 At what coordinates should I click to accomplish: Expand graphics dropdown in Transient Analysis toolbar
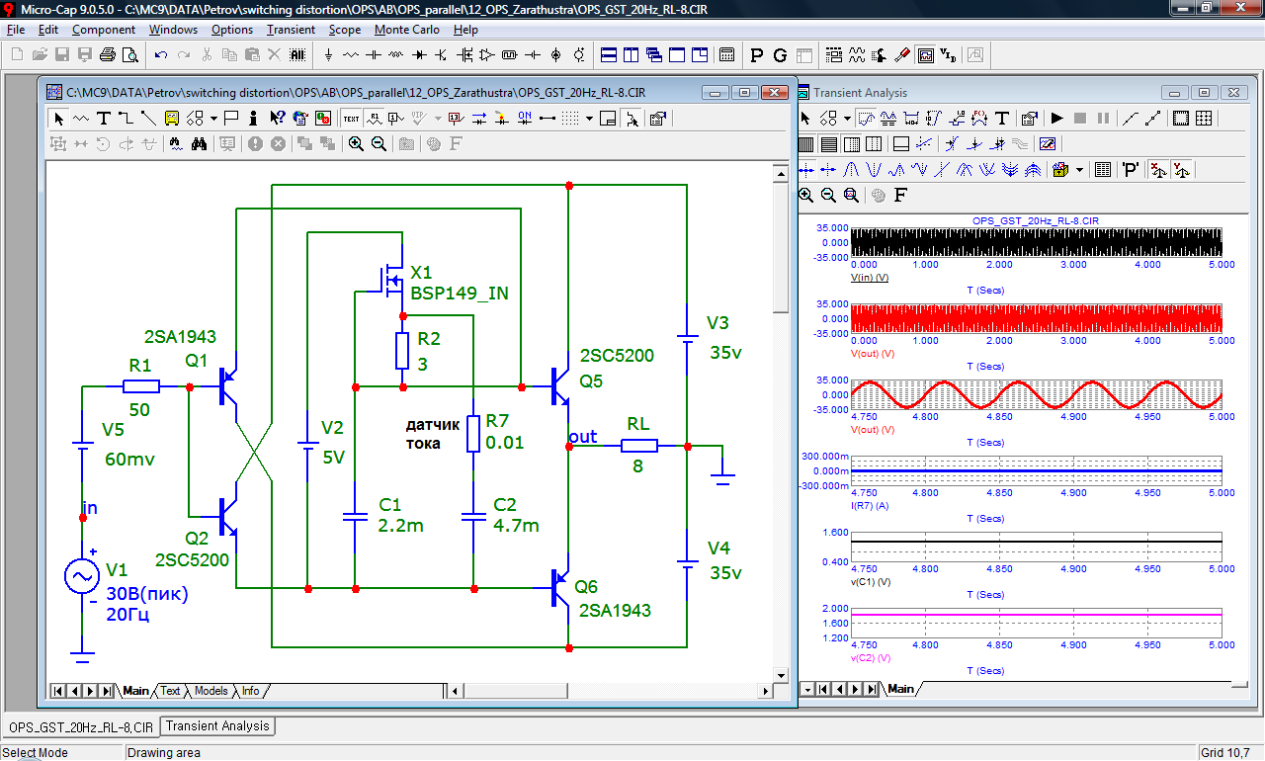point(847,119)
